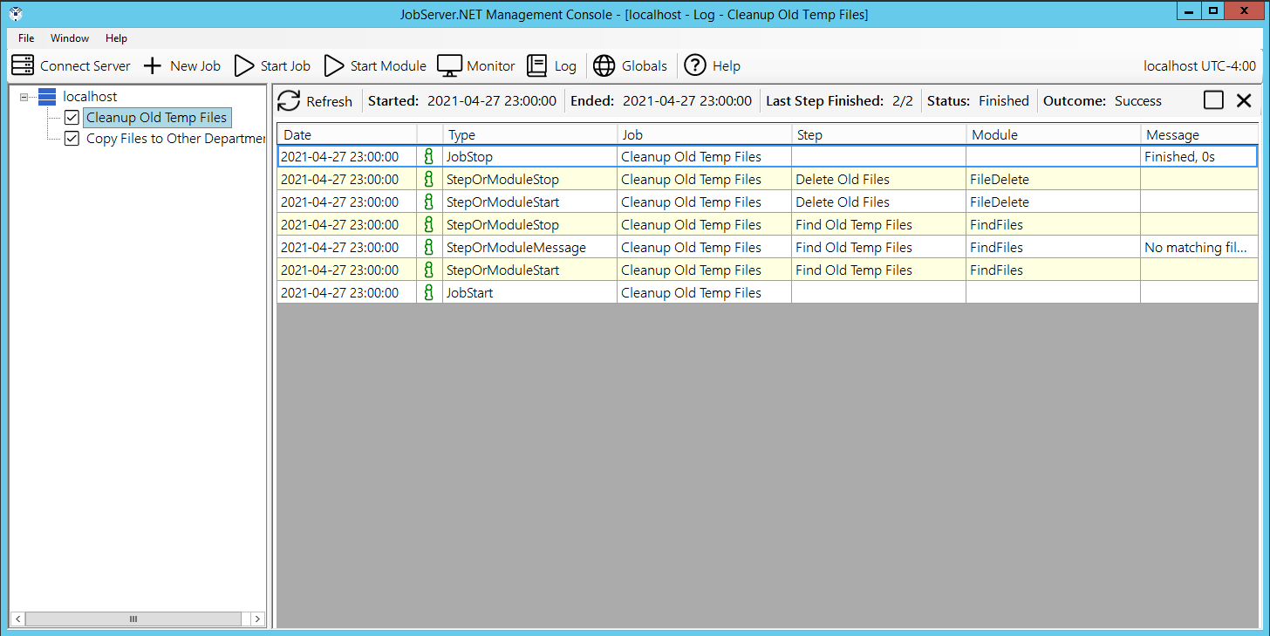This screenshot has width=1270, height=636.
Task: Click the Type column header
Action: (x=529, y=135)
